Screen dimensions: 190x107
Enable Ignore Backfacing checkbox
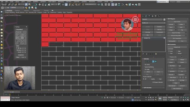[144, 67]
